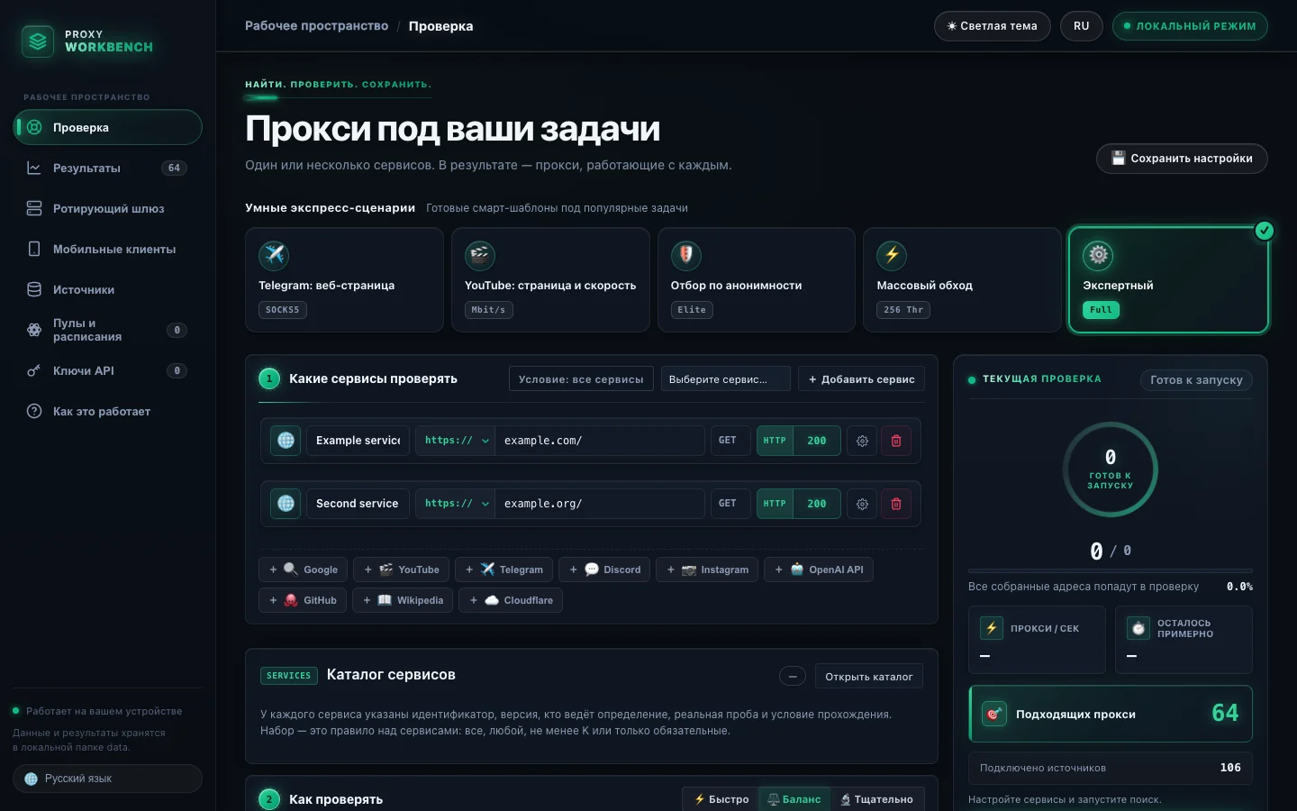Open Результаты in the sidebar
1297x811 pixels.
[x=107, y=168]
